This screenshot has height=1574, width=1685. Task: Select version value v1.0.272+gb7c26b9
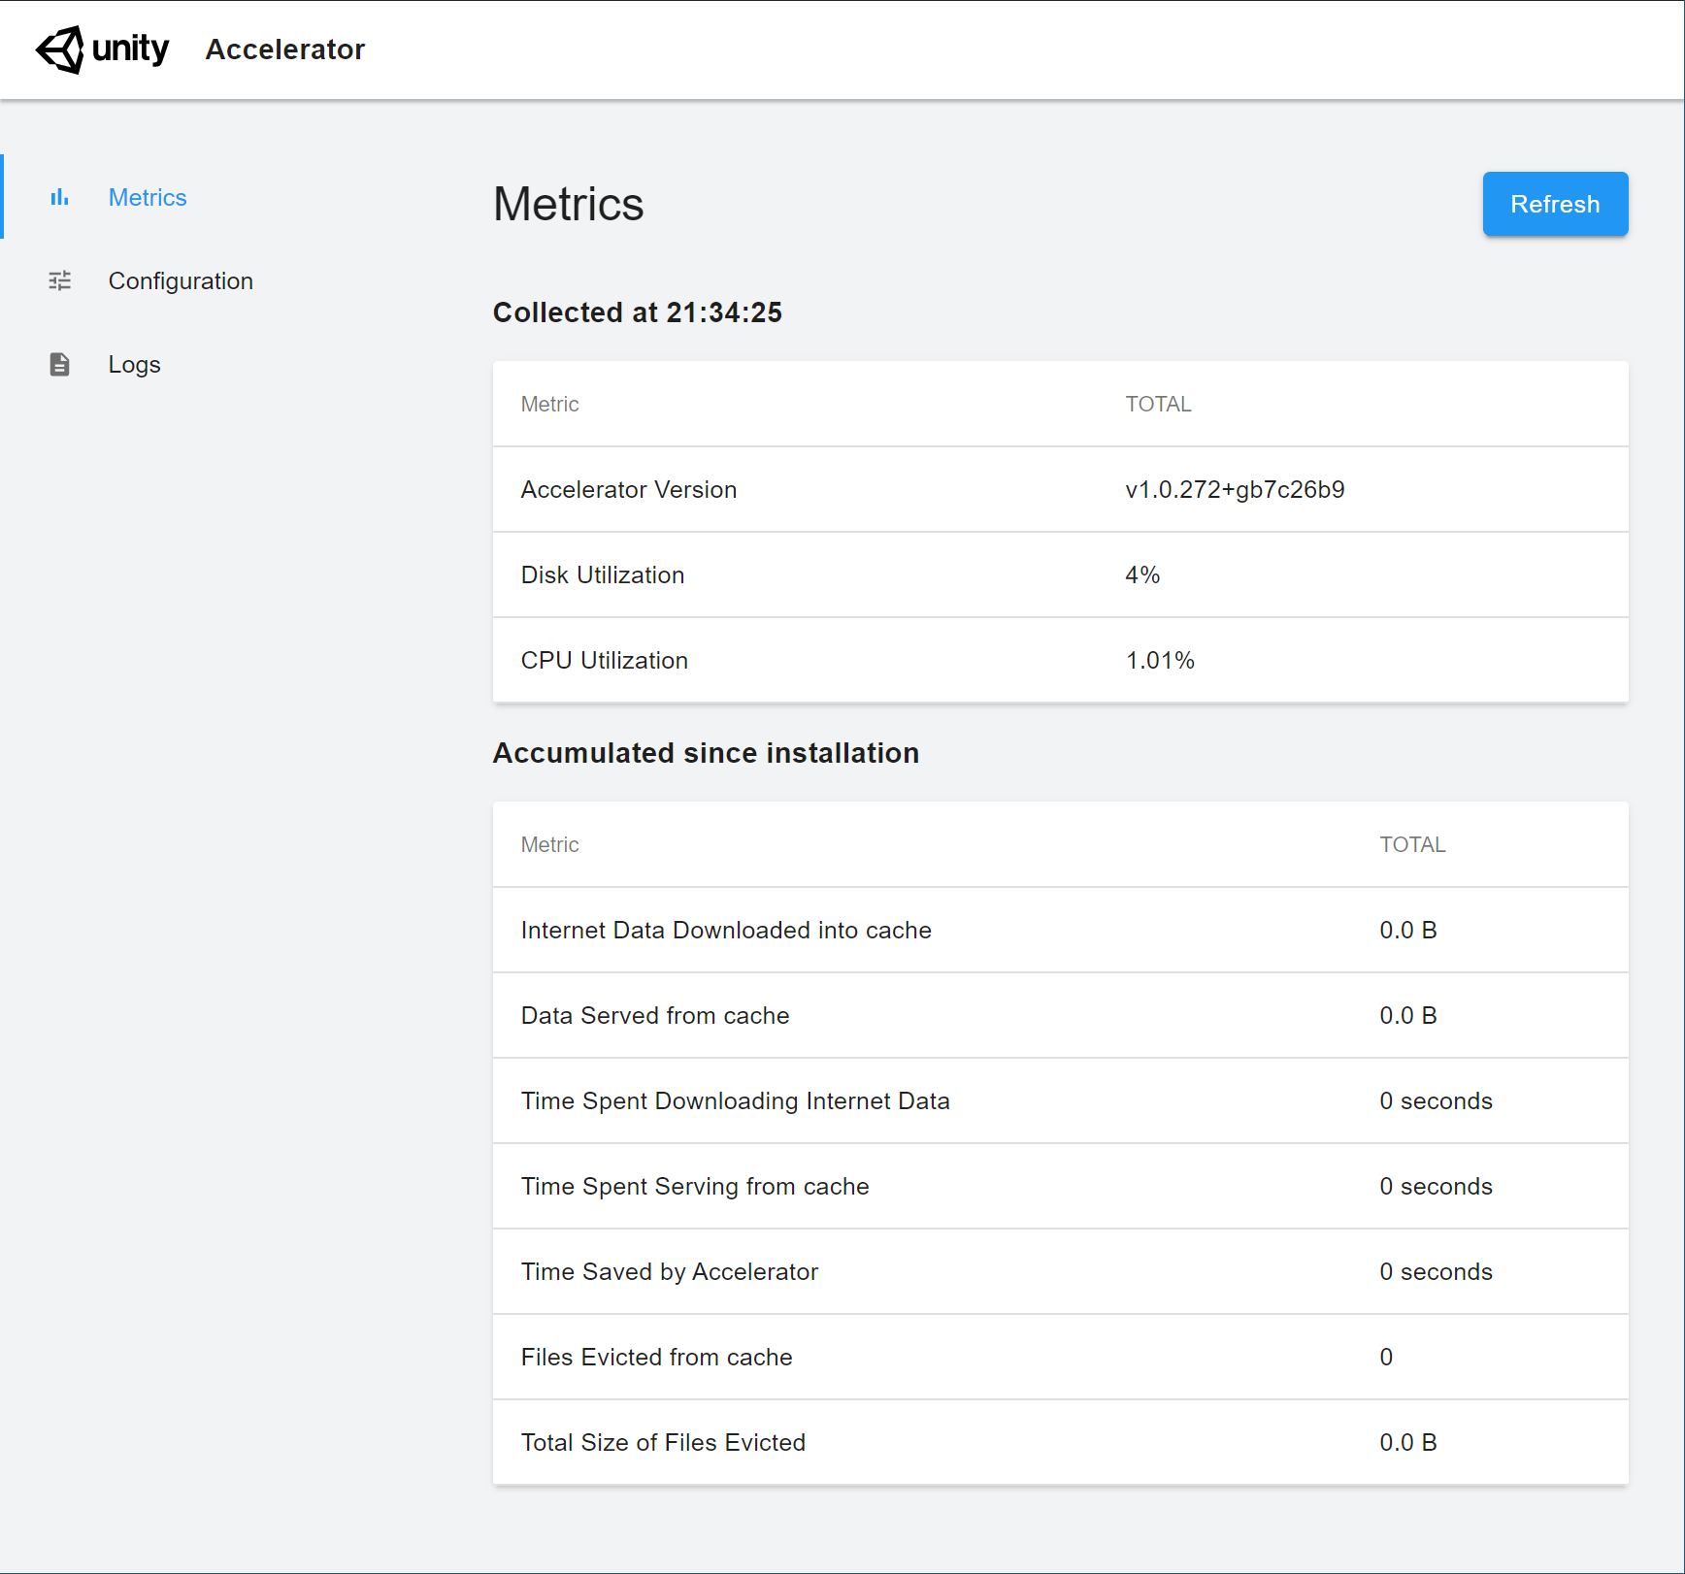pos(1235,489)
